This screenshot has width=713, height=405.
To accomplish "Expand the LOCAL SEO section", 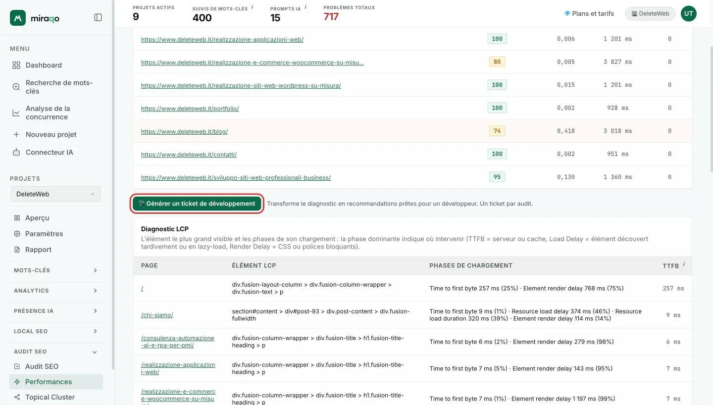I will pyautogui.click(x=56, y=331).
